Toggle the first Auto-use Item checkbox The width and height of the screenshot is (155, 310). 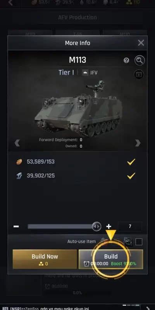point(115,242)
